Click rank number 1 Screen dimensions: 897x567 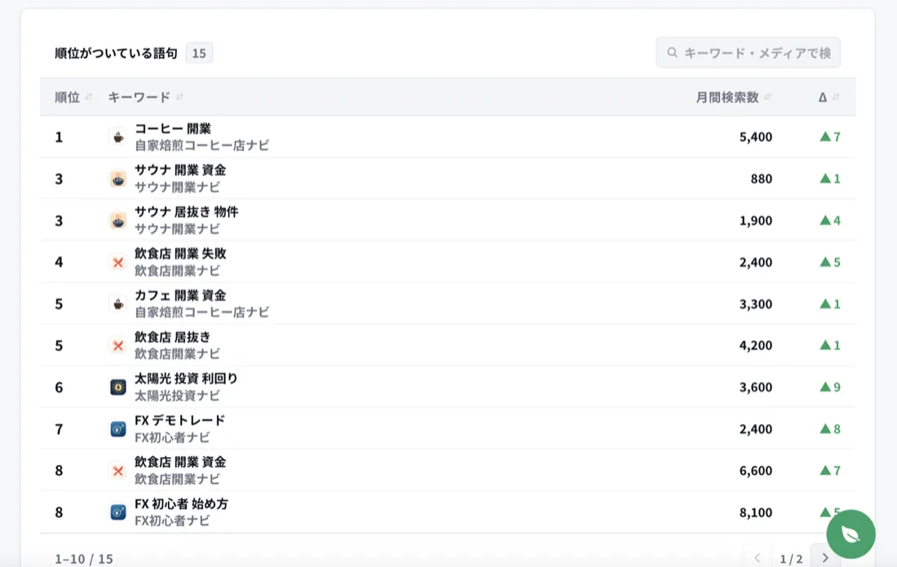click(x=59, y=137)
